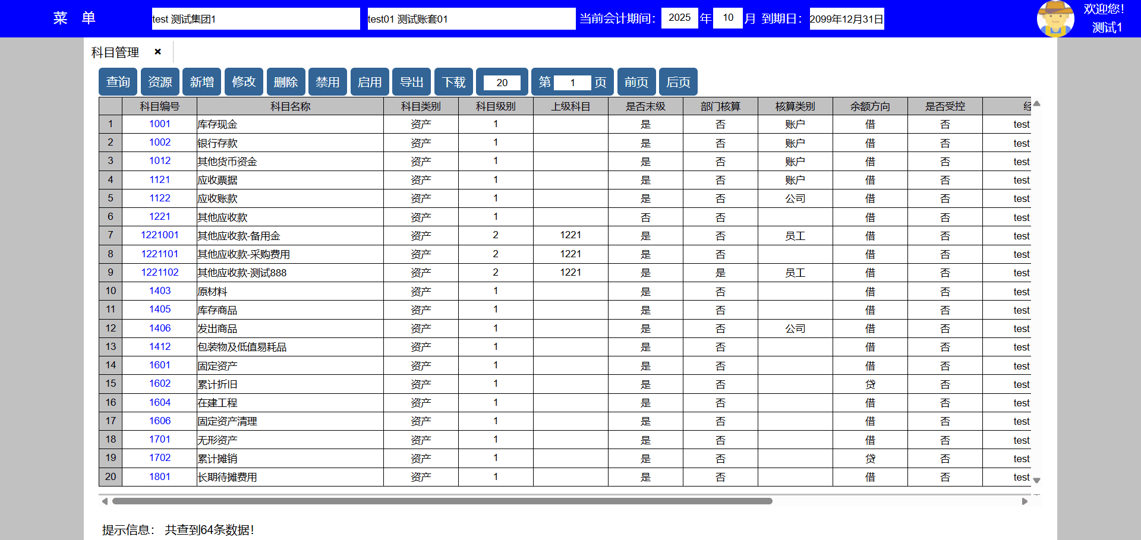Screen dimensions: 1141x540
Task: Click the table's vertical scroll down arrow
Action: click(1036, 480)
